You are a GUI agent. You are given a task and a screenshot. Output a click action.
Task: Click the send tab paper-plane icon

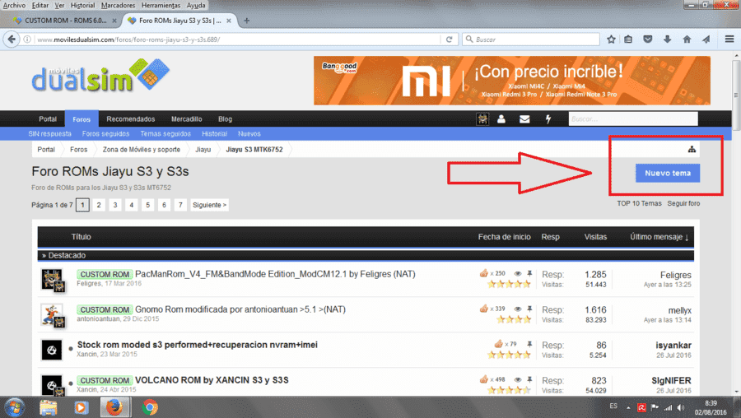(x=706, y=39)
